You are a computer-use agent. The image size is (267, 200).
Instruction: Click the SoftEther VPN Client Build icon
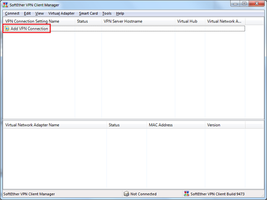pos(186,194)
